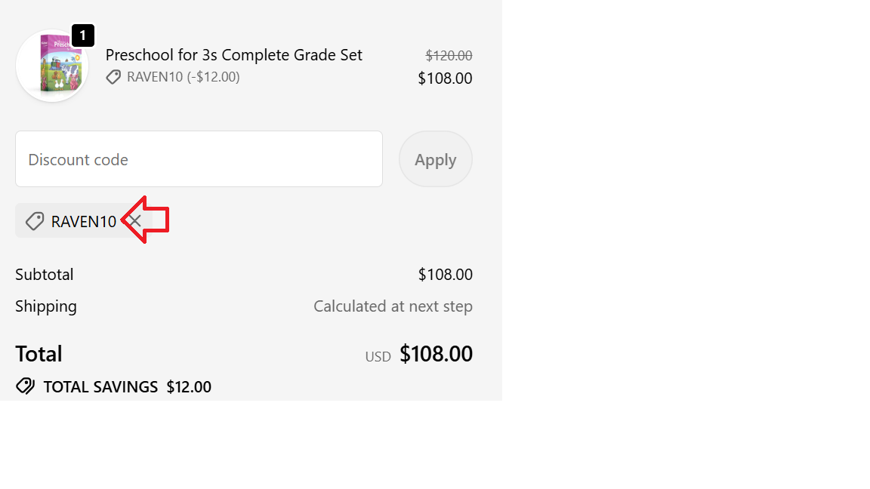Select the Shipping row label

pos(46,306)
